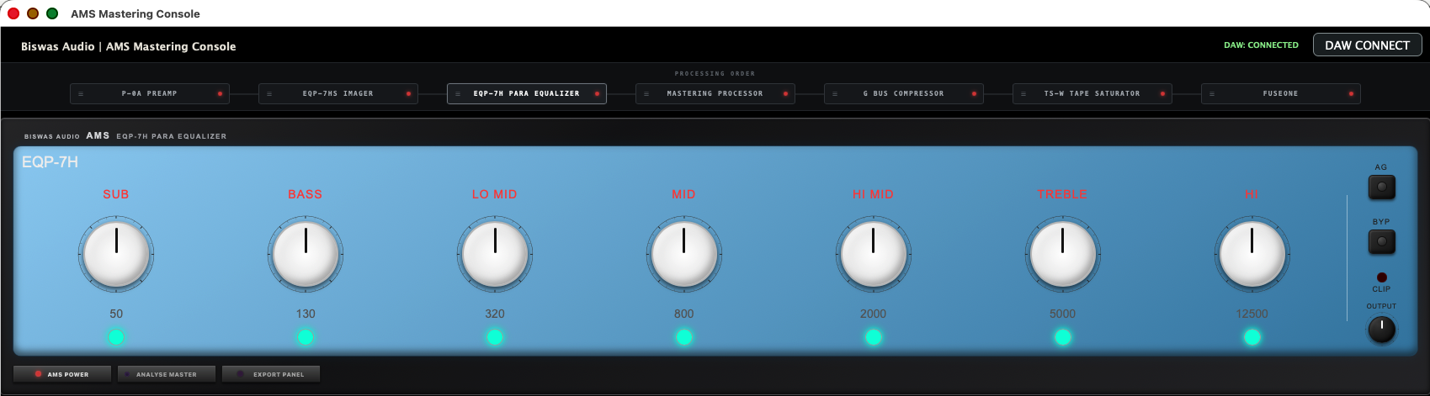Click the PROCESSING ORDER label
The image size is (1430, 396).
pos(715,74)
